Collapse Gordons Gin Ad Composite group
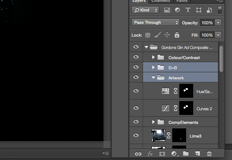Viewport: 232px width, 160px height. click(x=146, y=47)
